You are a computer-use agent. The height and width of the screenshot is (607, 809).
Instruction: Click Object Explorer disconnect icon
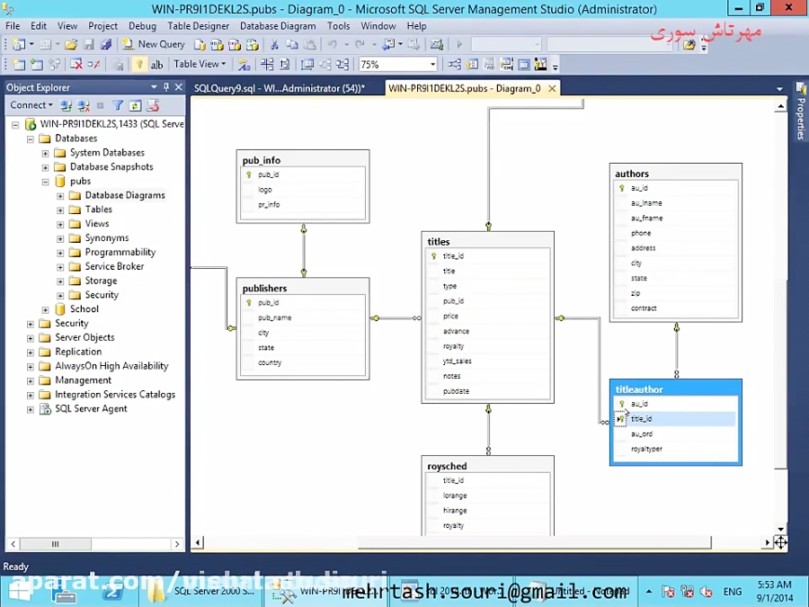(x=84, y=105)
